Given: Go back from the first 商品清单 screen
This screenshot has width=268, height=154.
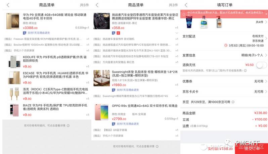Looking at the screenshot, I should click(8, 5).
